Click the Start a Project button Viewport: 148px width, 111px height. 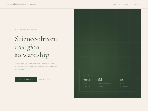click(x=26, y=79)
